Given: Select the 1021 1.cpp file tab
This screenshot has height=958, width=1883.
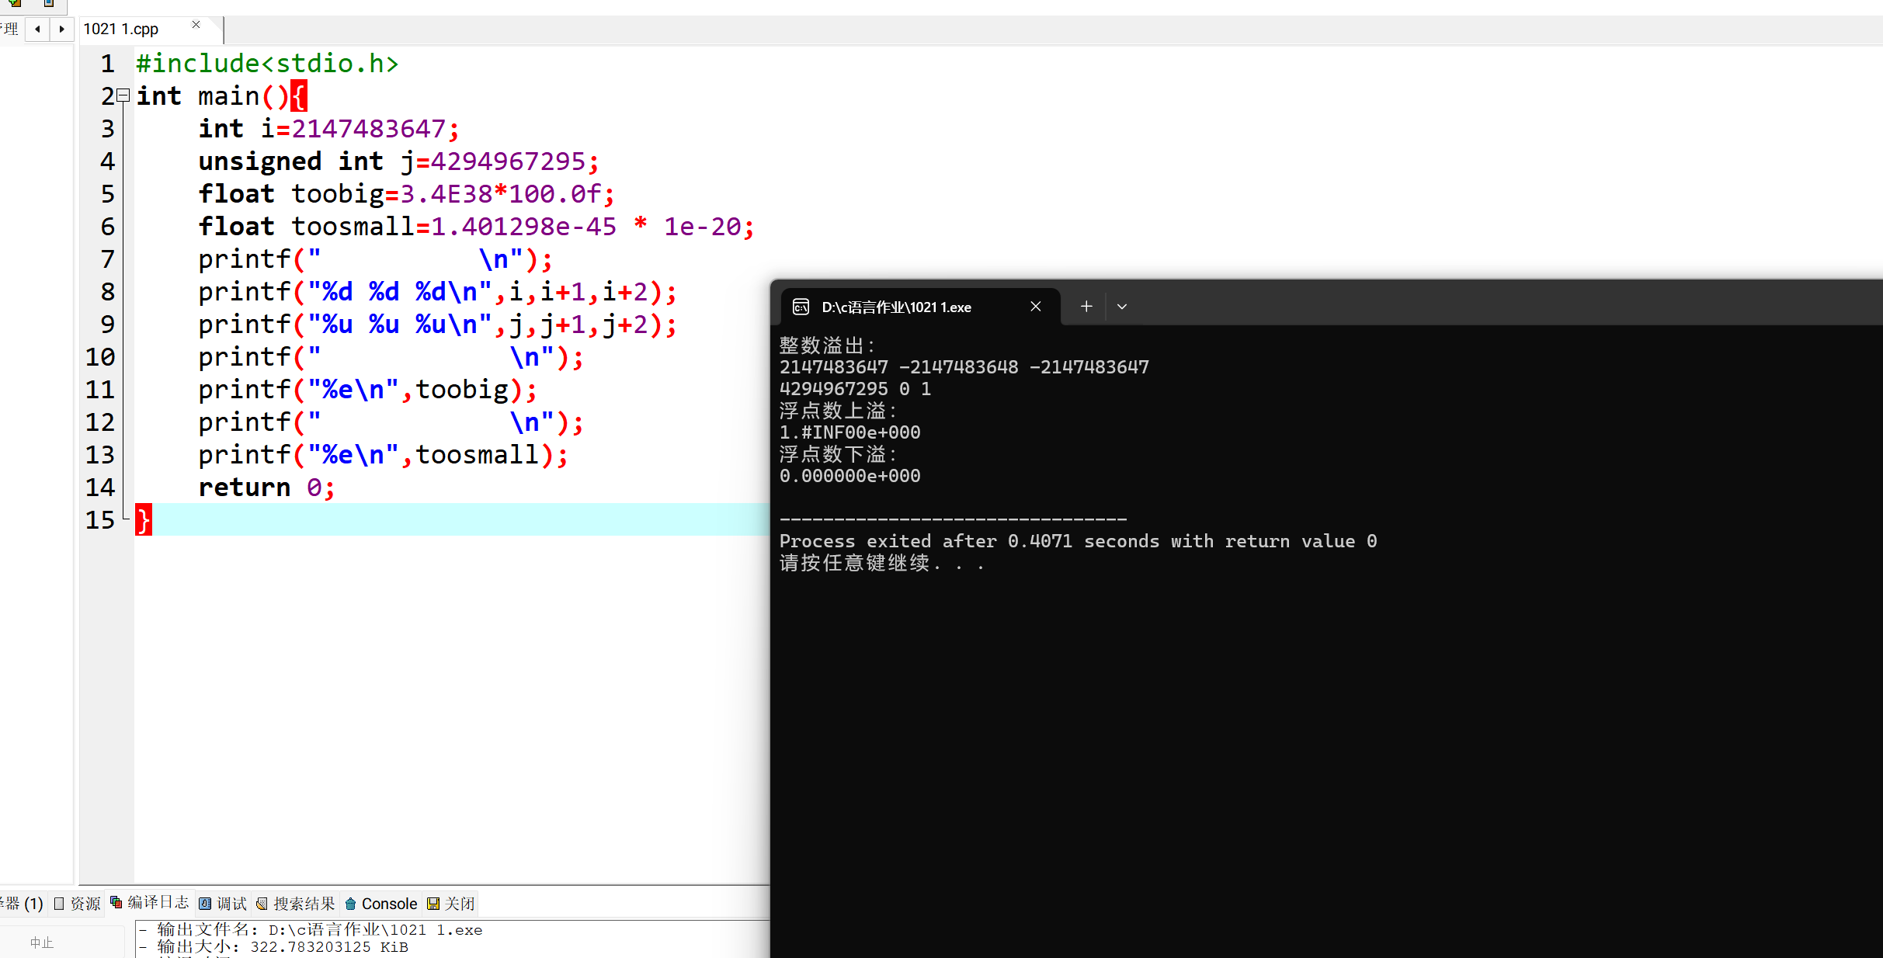Looking at the screenshot, I should (121, 29).
